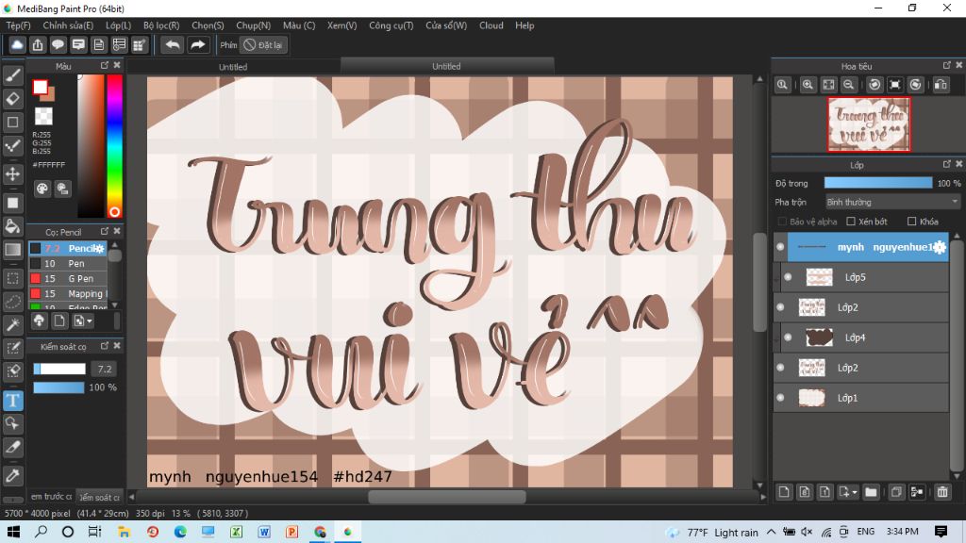Image resolution: width=966 pixels, height=543 pixels.
Task: Activate the Text tool
Action: click(x=13, y=401)
